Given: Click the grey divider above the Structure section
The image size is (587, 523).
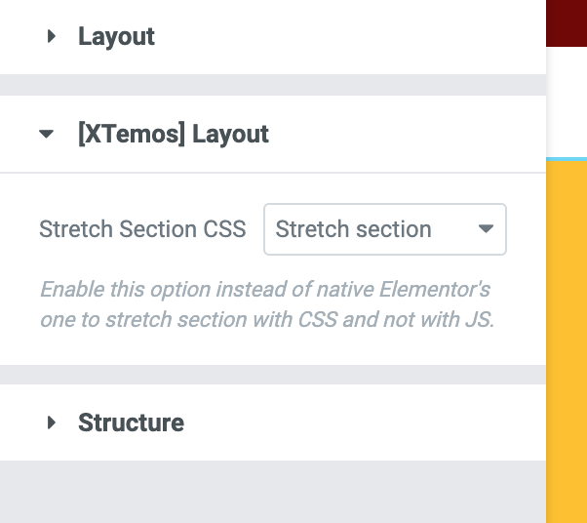Looking at the screenshot, I should 273,375.
